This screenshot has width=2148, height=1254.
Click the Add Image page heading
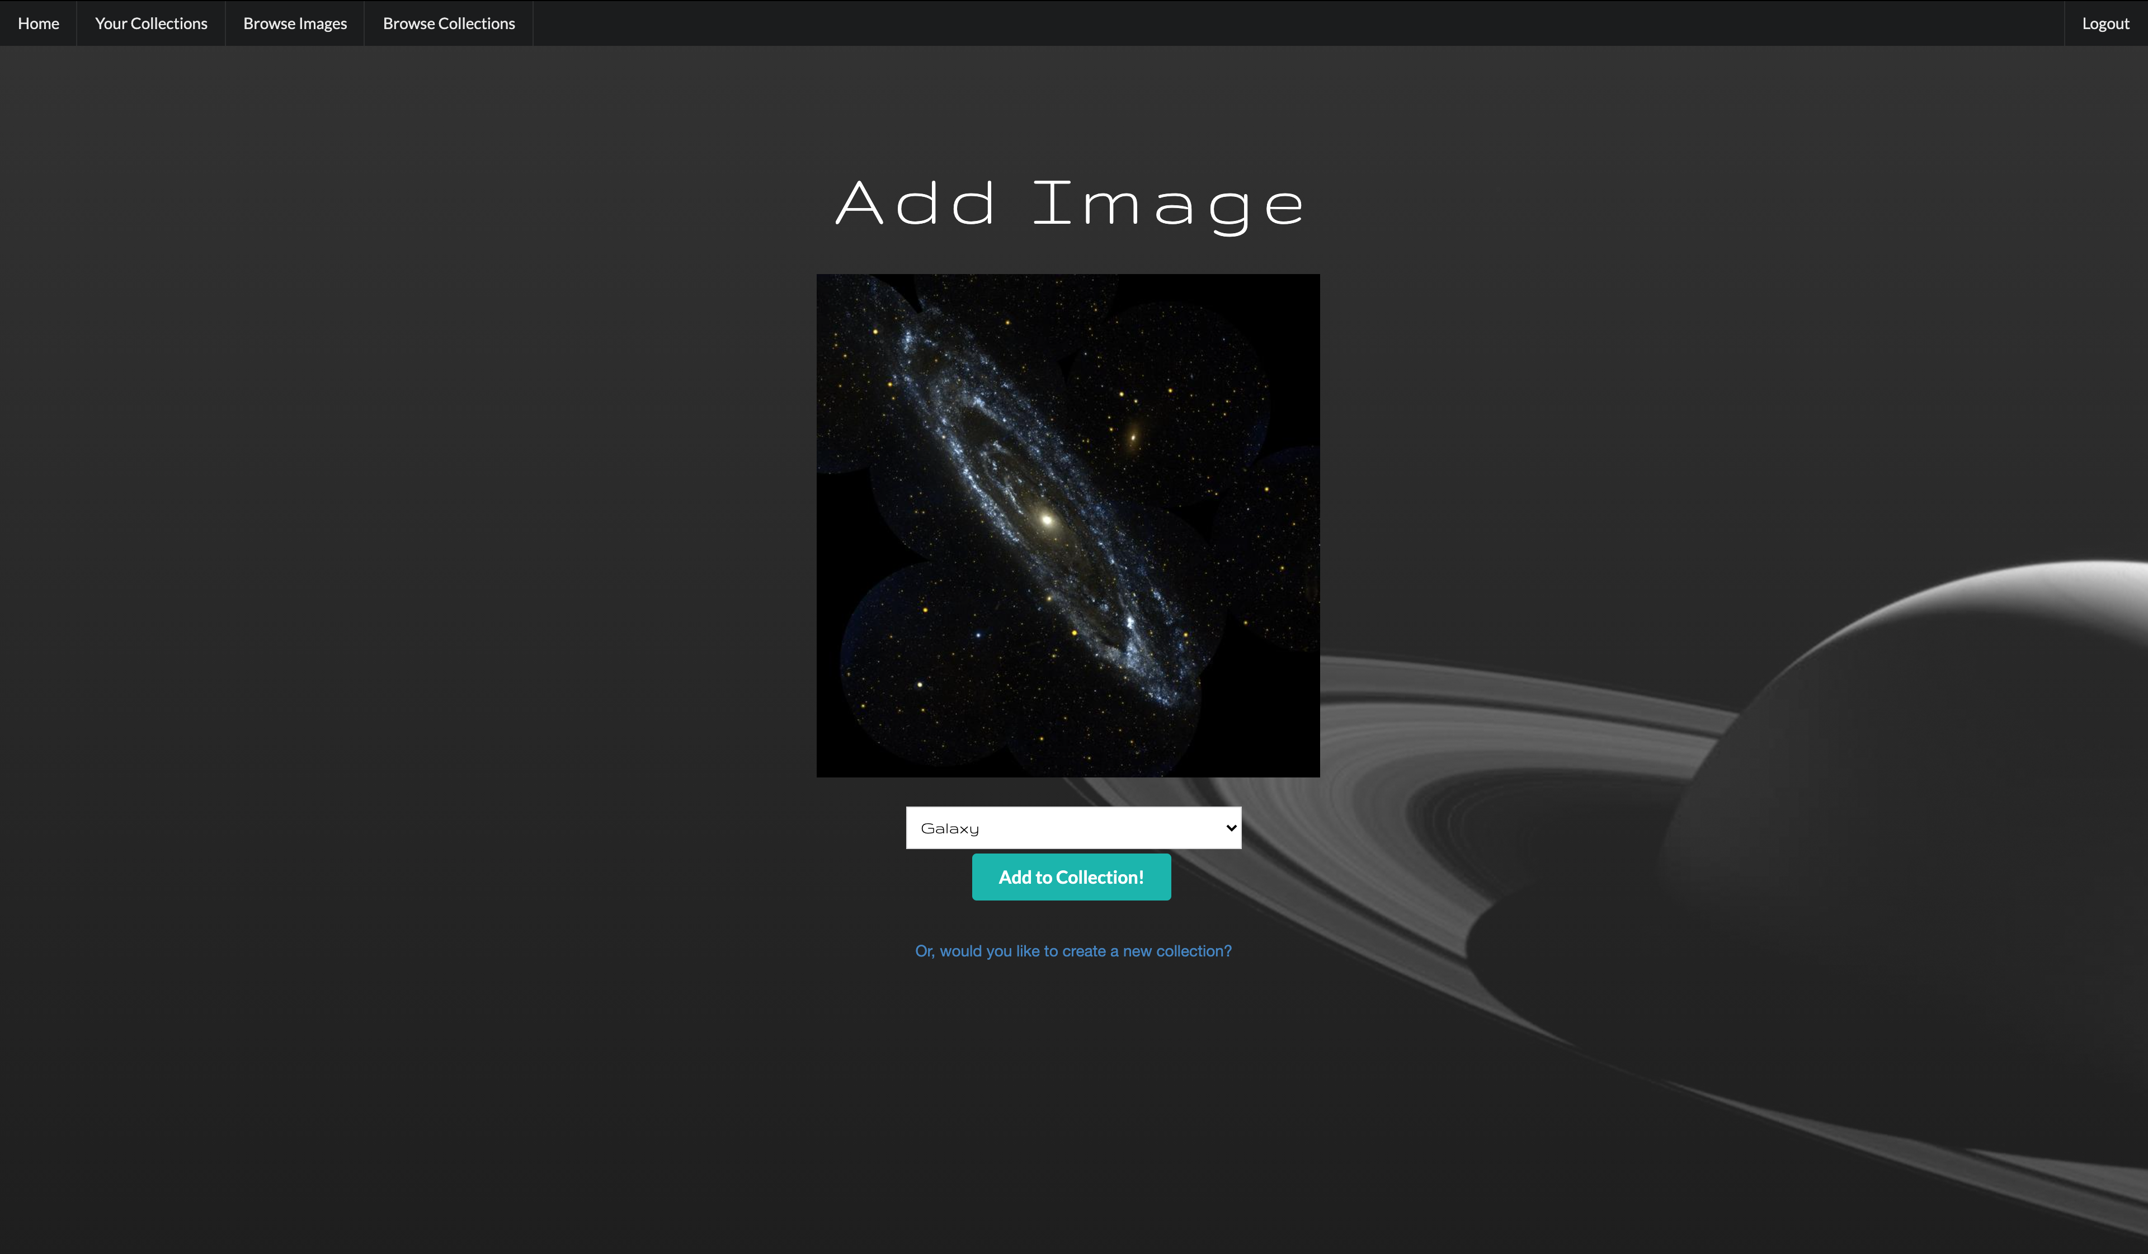coord(1070,204)
